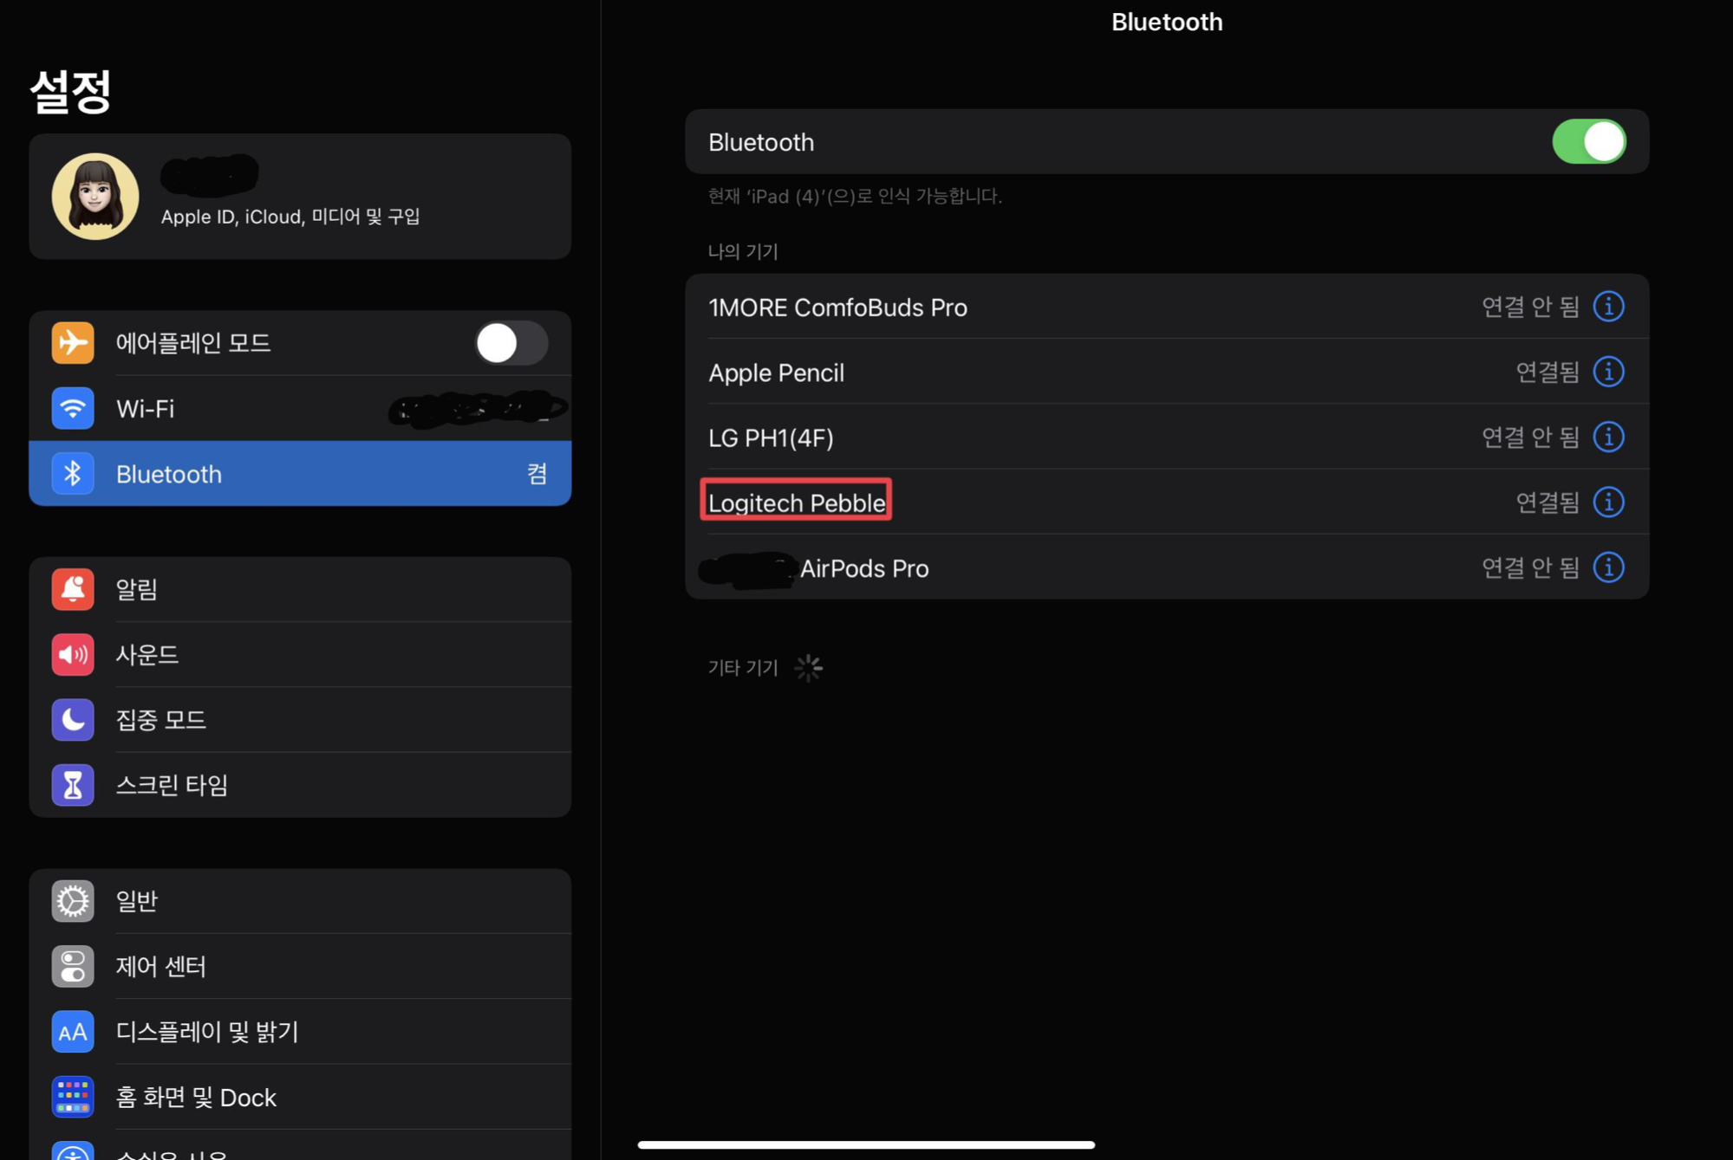
Task: Tap the home indicator bar at bottom
Action: pyautogui.click(x=866, y=1144)
